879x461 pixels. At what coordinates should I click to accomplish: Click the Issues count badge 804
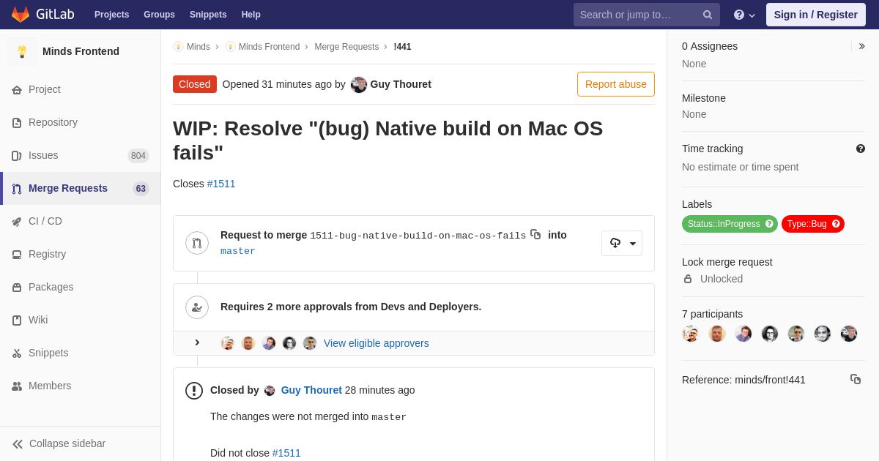[x=138, y=156]
